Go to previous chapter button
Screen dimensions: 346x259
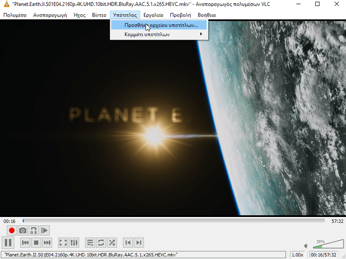[x=128, y=243]
